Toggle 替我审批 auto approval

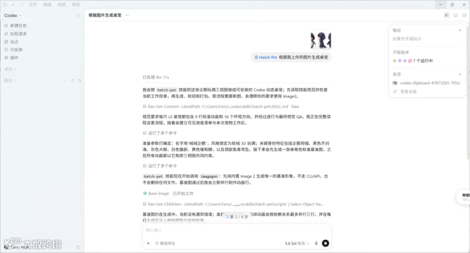[x=165, y=244]
